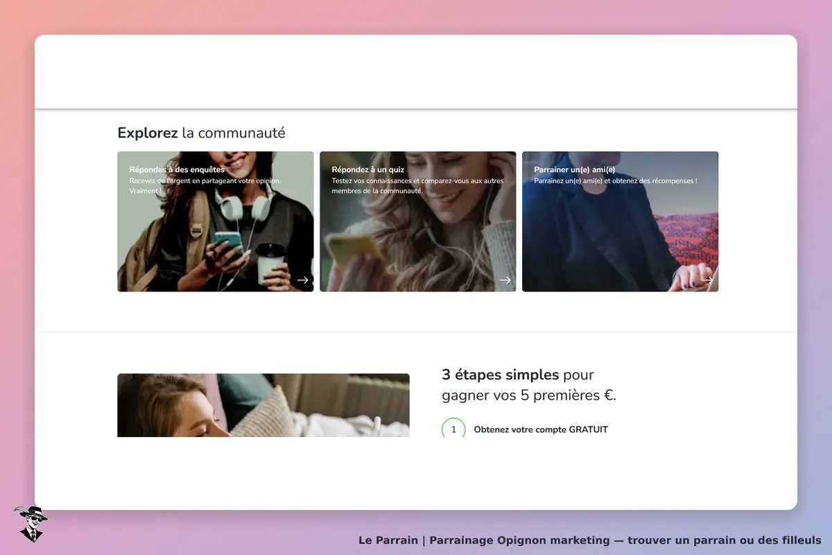Click the 'Explorez la communauté' heading
The height and width of the screenshot is (555, 832).
pyautogui.click(x=201, y=133)
